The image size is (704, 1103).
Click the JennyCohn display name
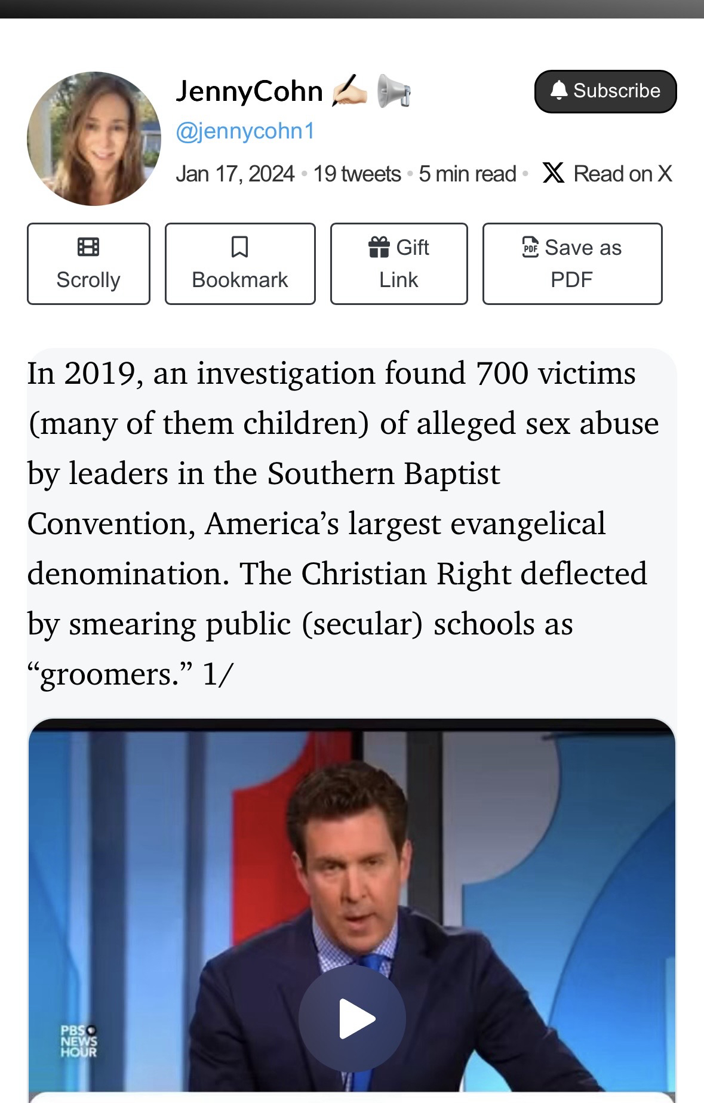(x=249, y=91)
